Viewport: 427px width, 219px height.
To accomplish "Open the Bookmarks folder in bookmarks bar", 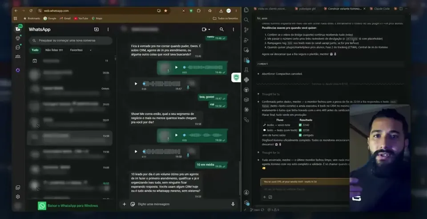I will [x=32, y=19].
